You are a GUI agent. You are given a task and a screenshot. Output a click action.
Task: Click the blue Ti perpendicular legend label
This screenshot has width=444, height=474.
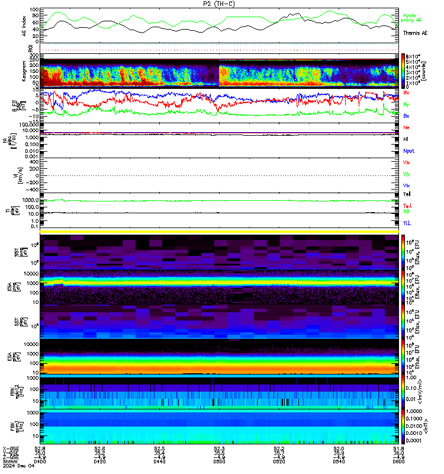407,223
